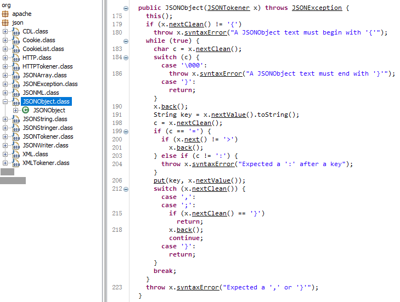Expand the CookieList.class tree node
Viewport: 400px width, 302px height.
pyautogui.click(x=5, y=49)
